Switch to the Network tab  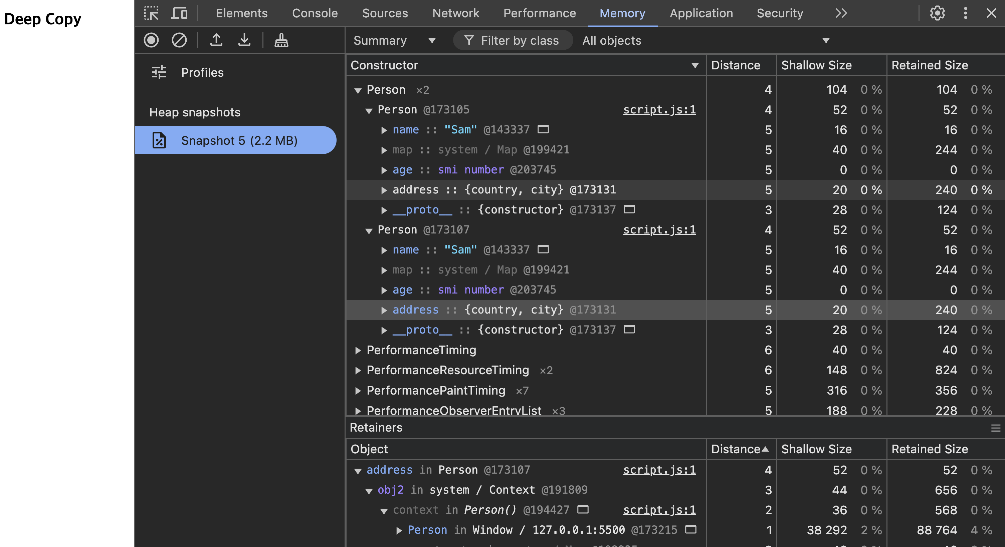[455, 13]
